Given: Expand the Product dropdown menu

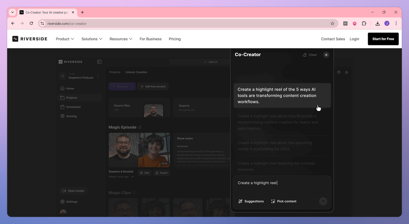Looking at the screenshot, I should tap(65, 39).
